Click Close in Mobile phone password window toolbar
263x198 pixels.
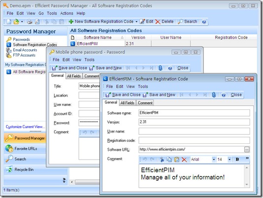[183, 68]
